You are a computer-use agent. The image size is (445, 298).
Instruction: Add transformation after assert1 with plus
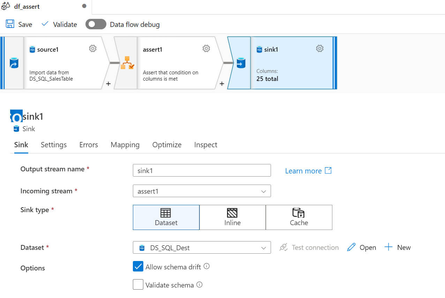tap(222, 84)
